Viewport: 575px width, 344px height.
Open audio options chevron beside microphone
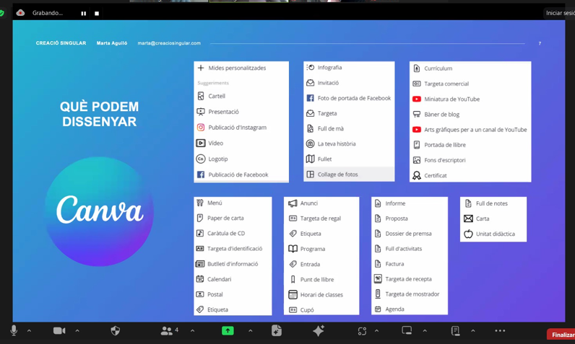pos(30,331)
